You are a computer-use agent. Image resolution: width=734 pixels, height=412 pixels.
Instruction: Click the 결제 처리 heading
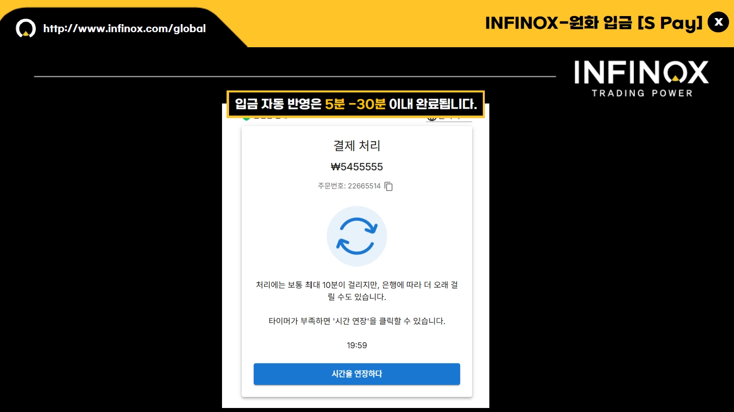tap(357, 146)
